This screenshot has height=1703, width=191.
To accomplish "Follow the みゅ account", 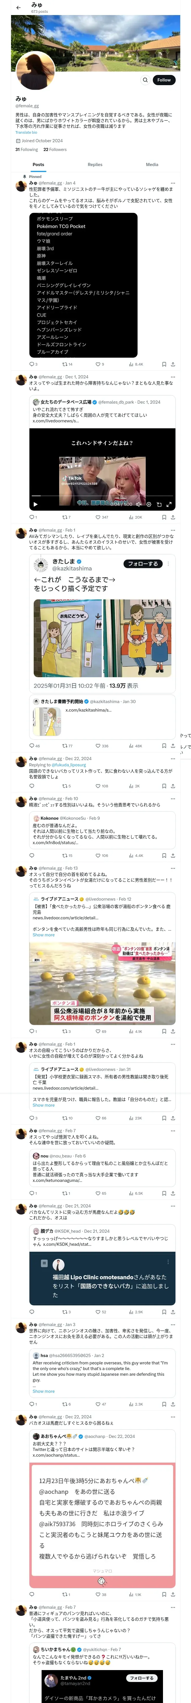I will [163, 80].
